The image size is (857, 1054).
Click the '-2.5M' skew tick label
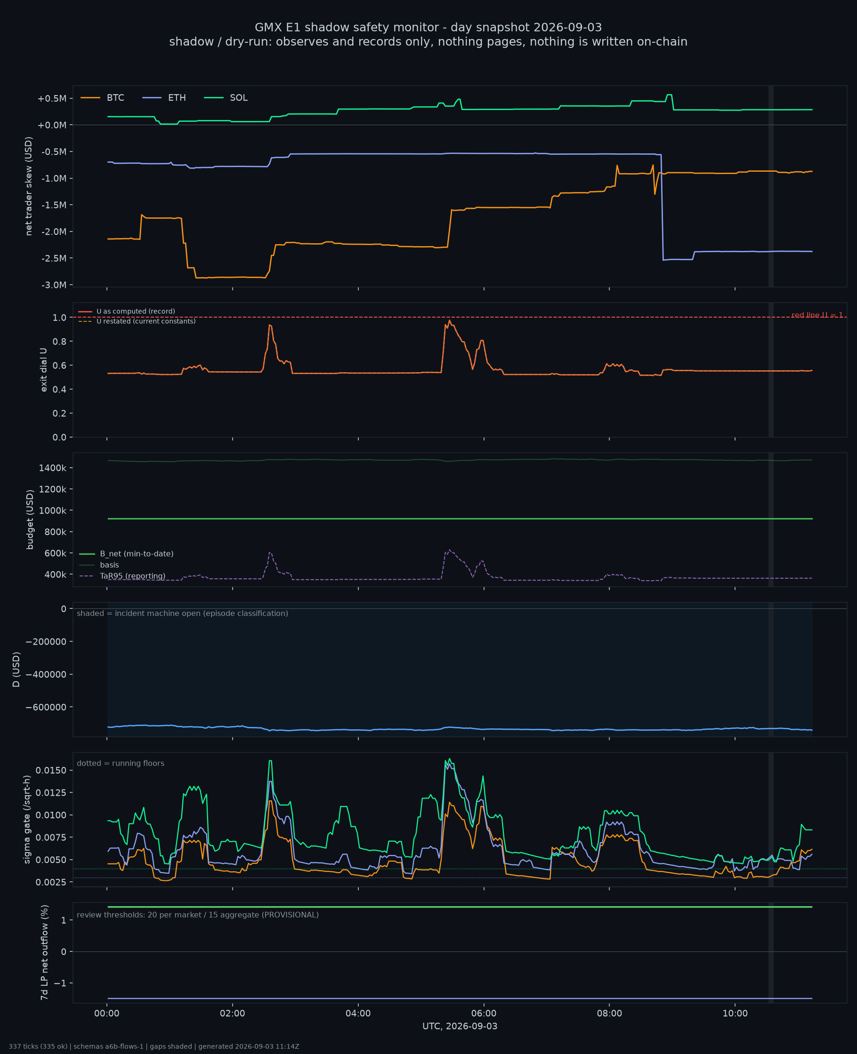click(53, 258)
